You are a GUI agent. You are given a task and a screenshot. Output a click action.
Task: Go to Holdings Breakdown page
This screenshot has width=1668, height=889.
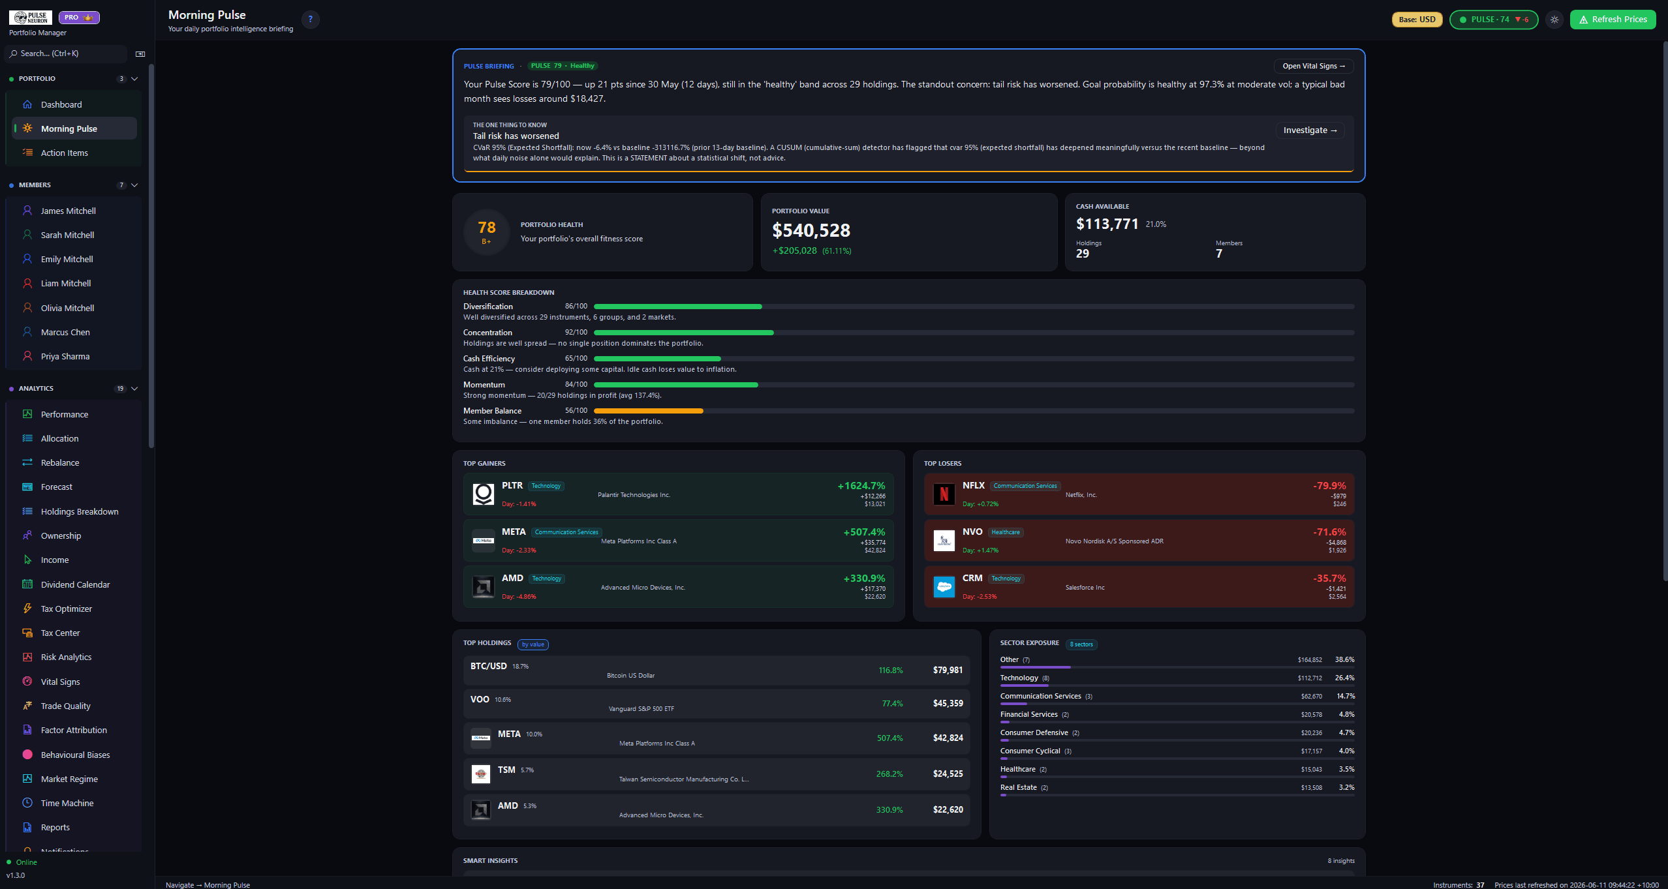(x=74, y=511)
